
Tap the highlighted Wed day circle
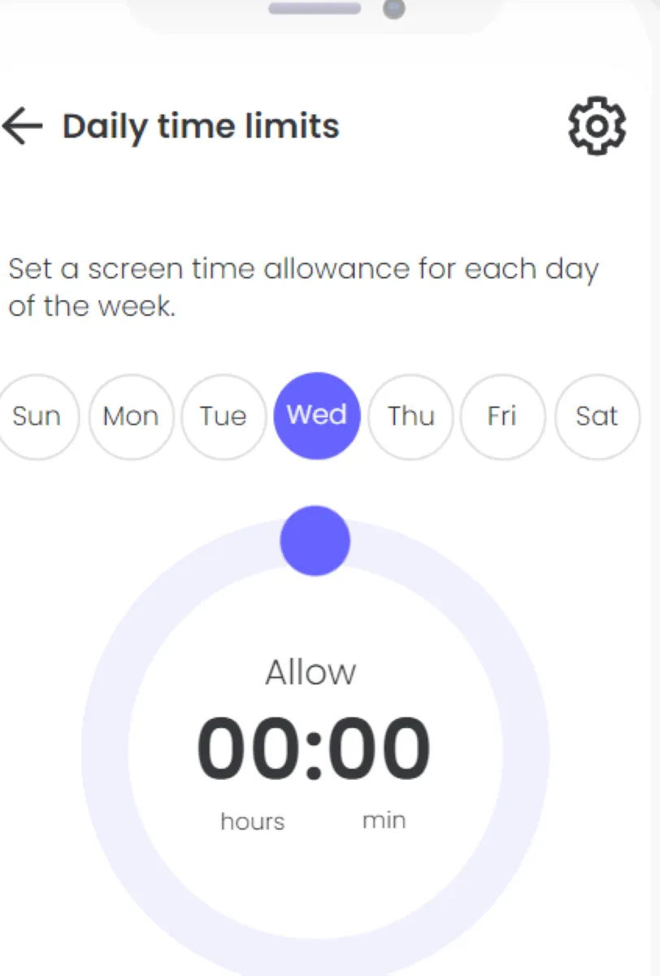317,416
